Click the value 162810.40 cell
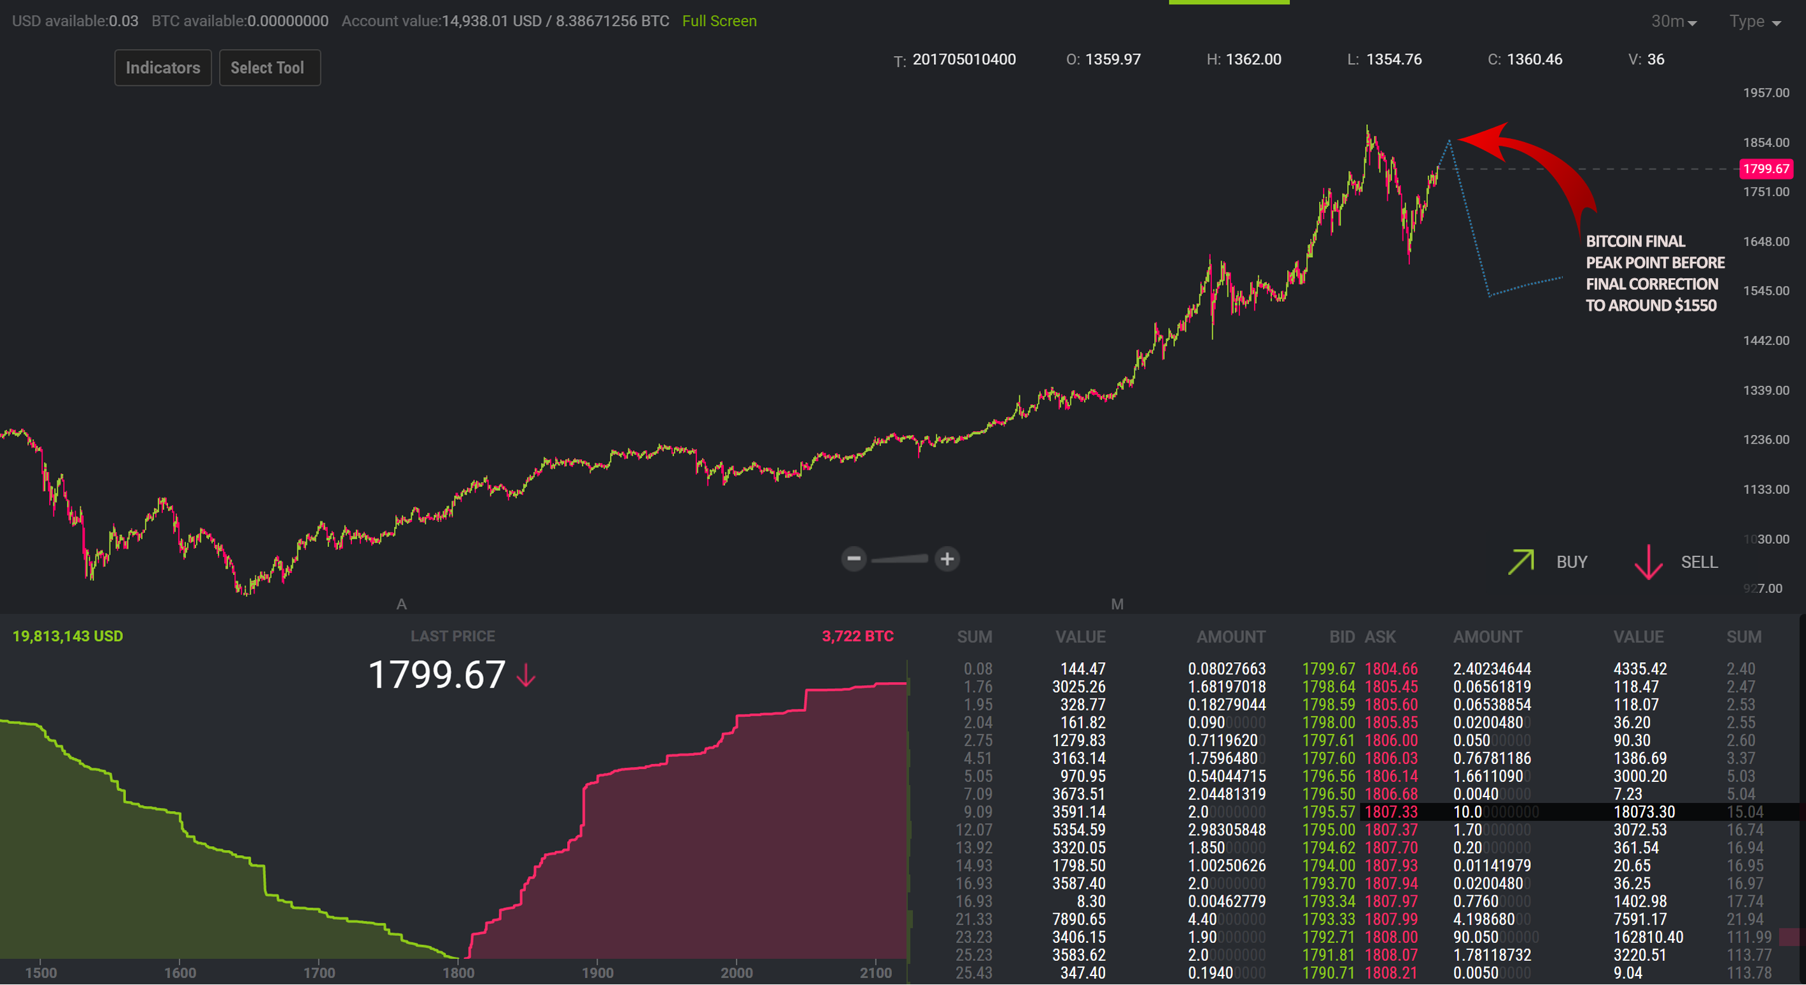The width and height of the screenshot is (1806, 985). click(1648, 937)
